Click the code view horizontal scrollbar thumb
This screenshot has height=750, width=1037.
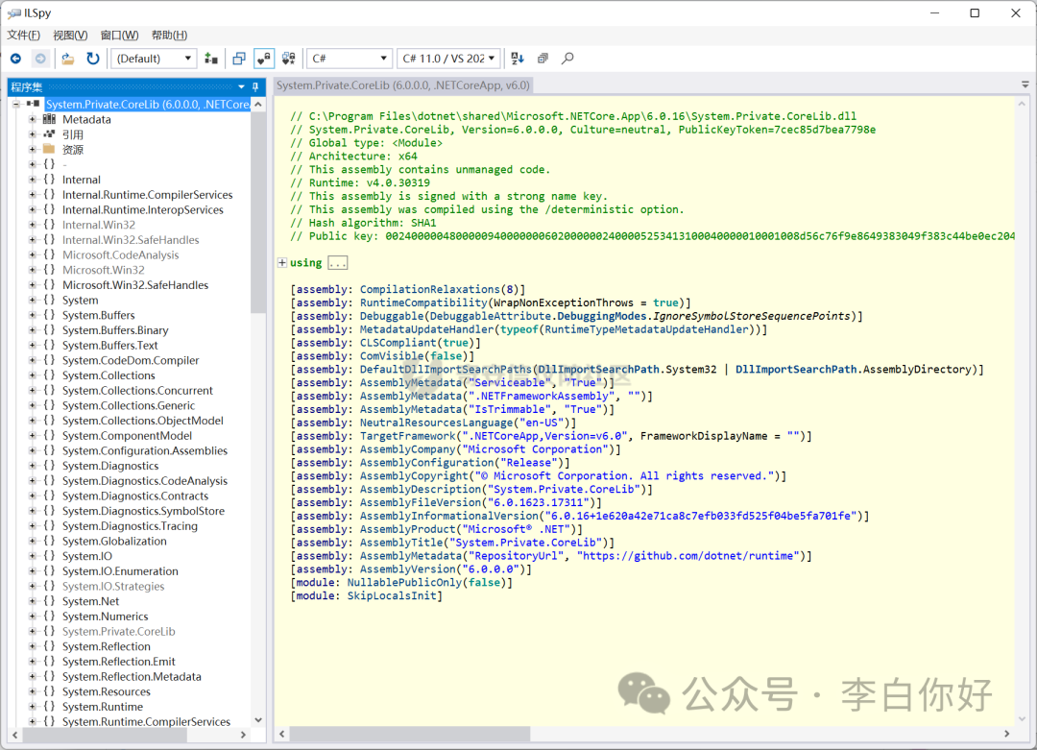pos(409,734)
